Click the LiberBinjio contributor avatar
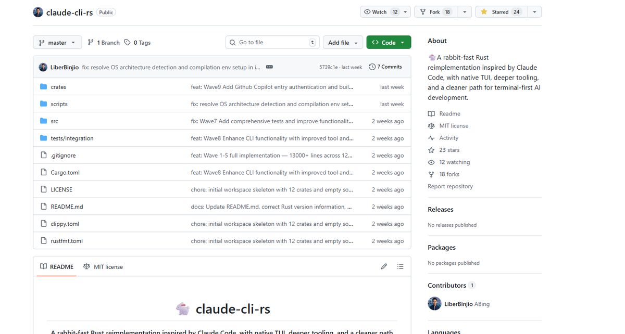Viewport: 625px width, 334px height. point(434,304)
